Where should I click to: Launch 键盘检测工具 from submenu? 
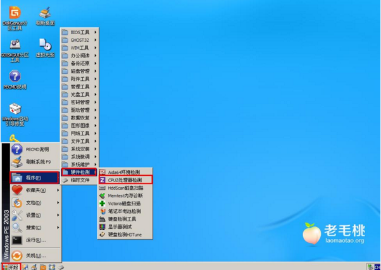pyautogui.click(x=125, y=219)
